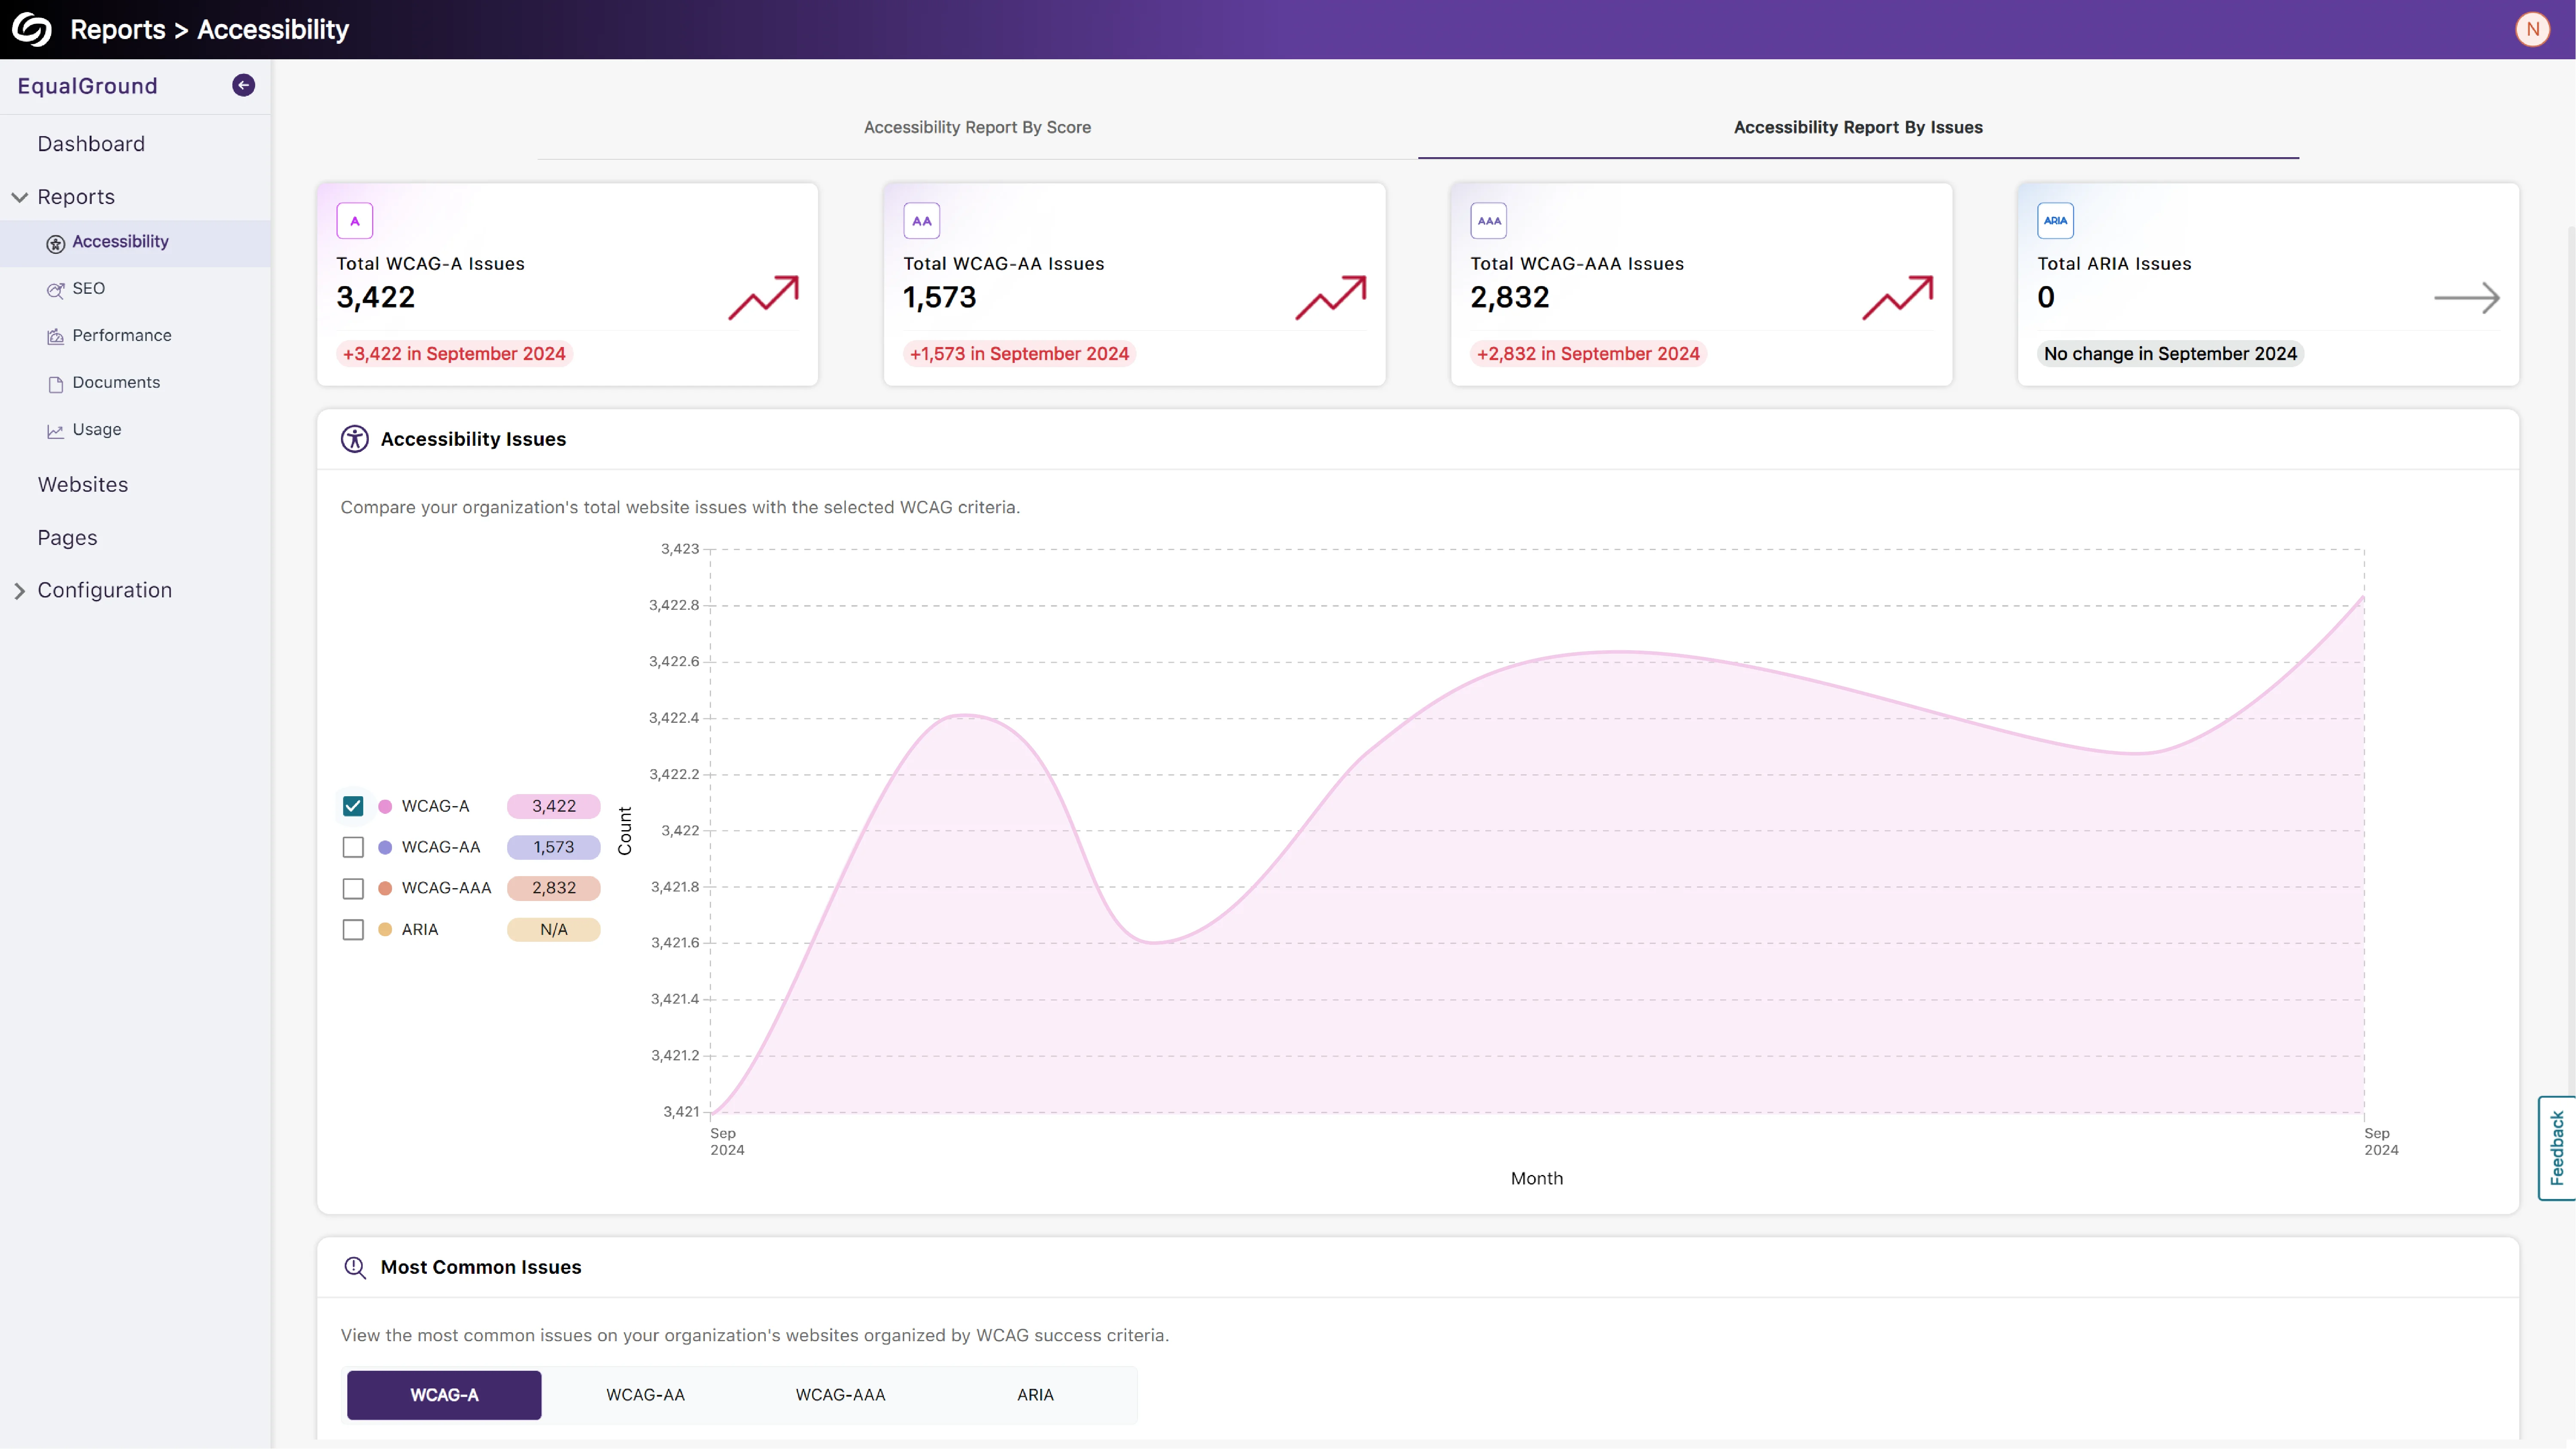Go to SEO reports
Viewport: 2576px width, 1449px height.
(x=88, y=289)
